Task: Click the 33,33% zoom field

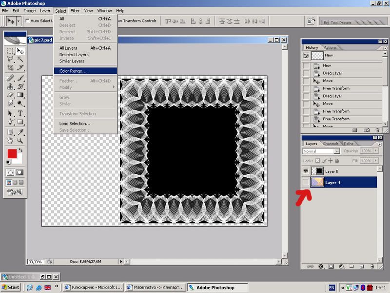Action: pyautogui.click(x=36, y=262)
